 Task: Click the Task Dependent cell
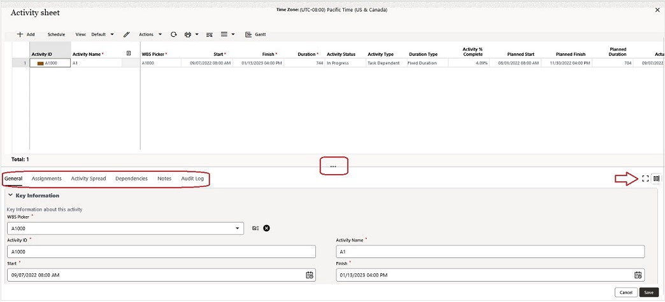click(385, 63)
